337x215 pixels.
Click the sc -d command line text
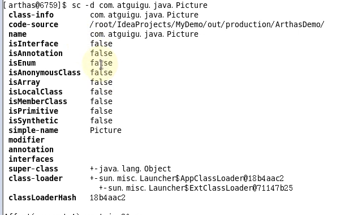point(140,5)
